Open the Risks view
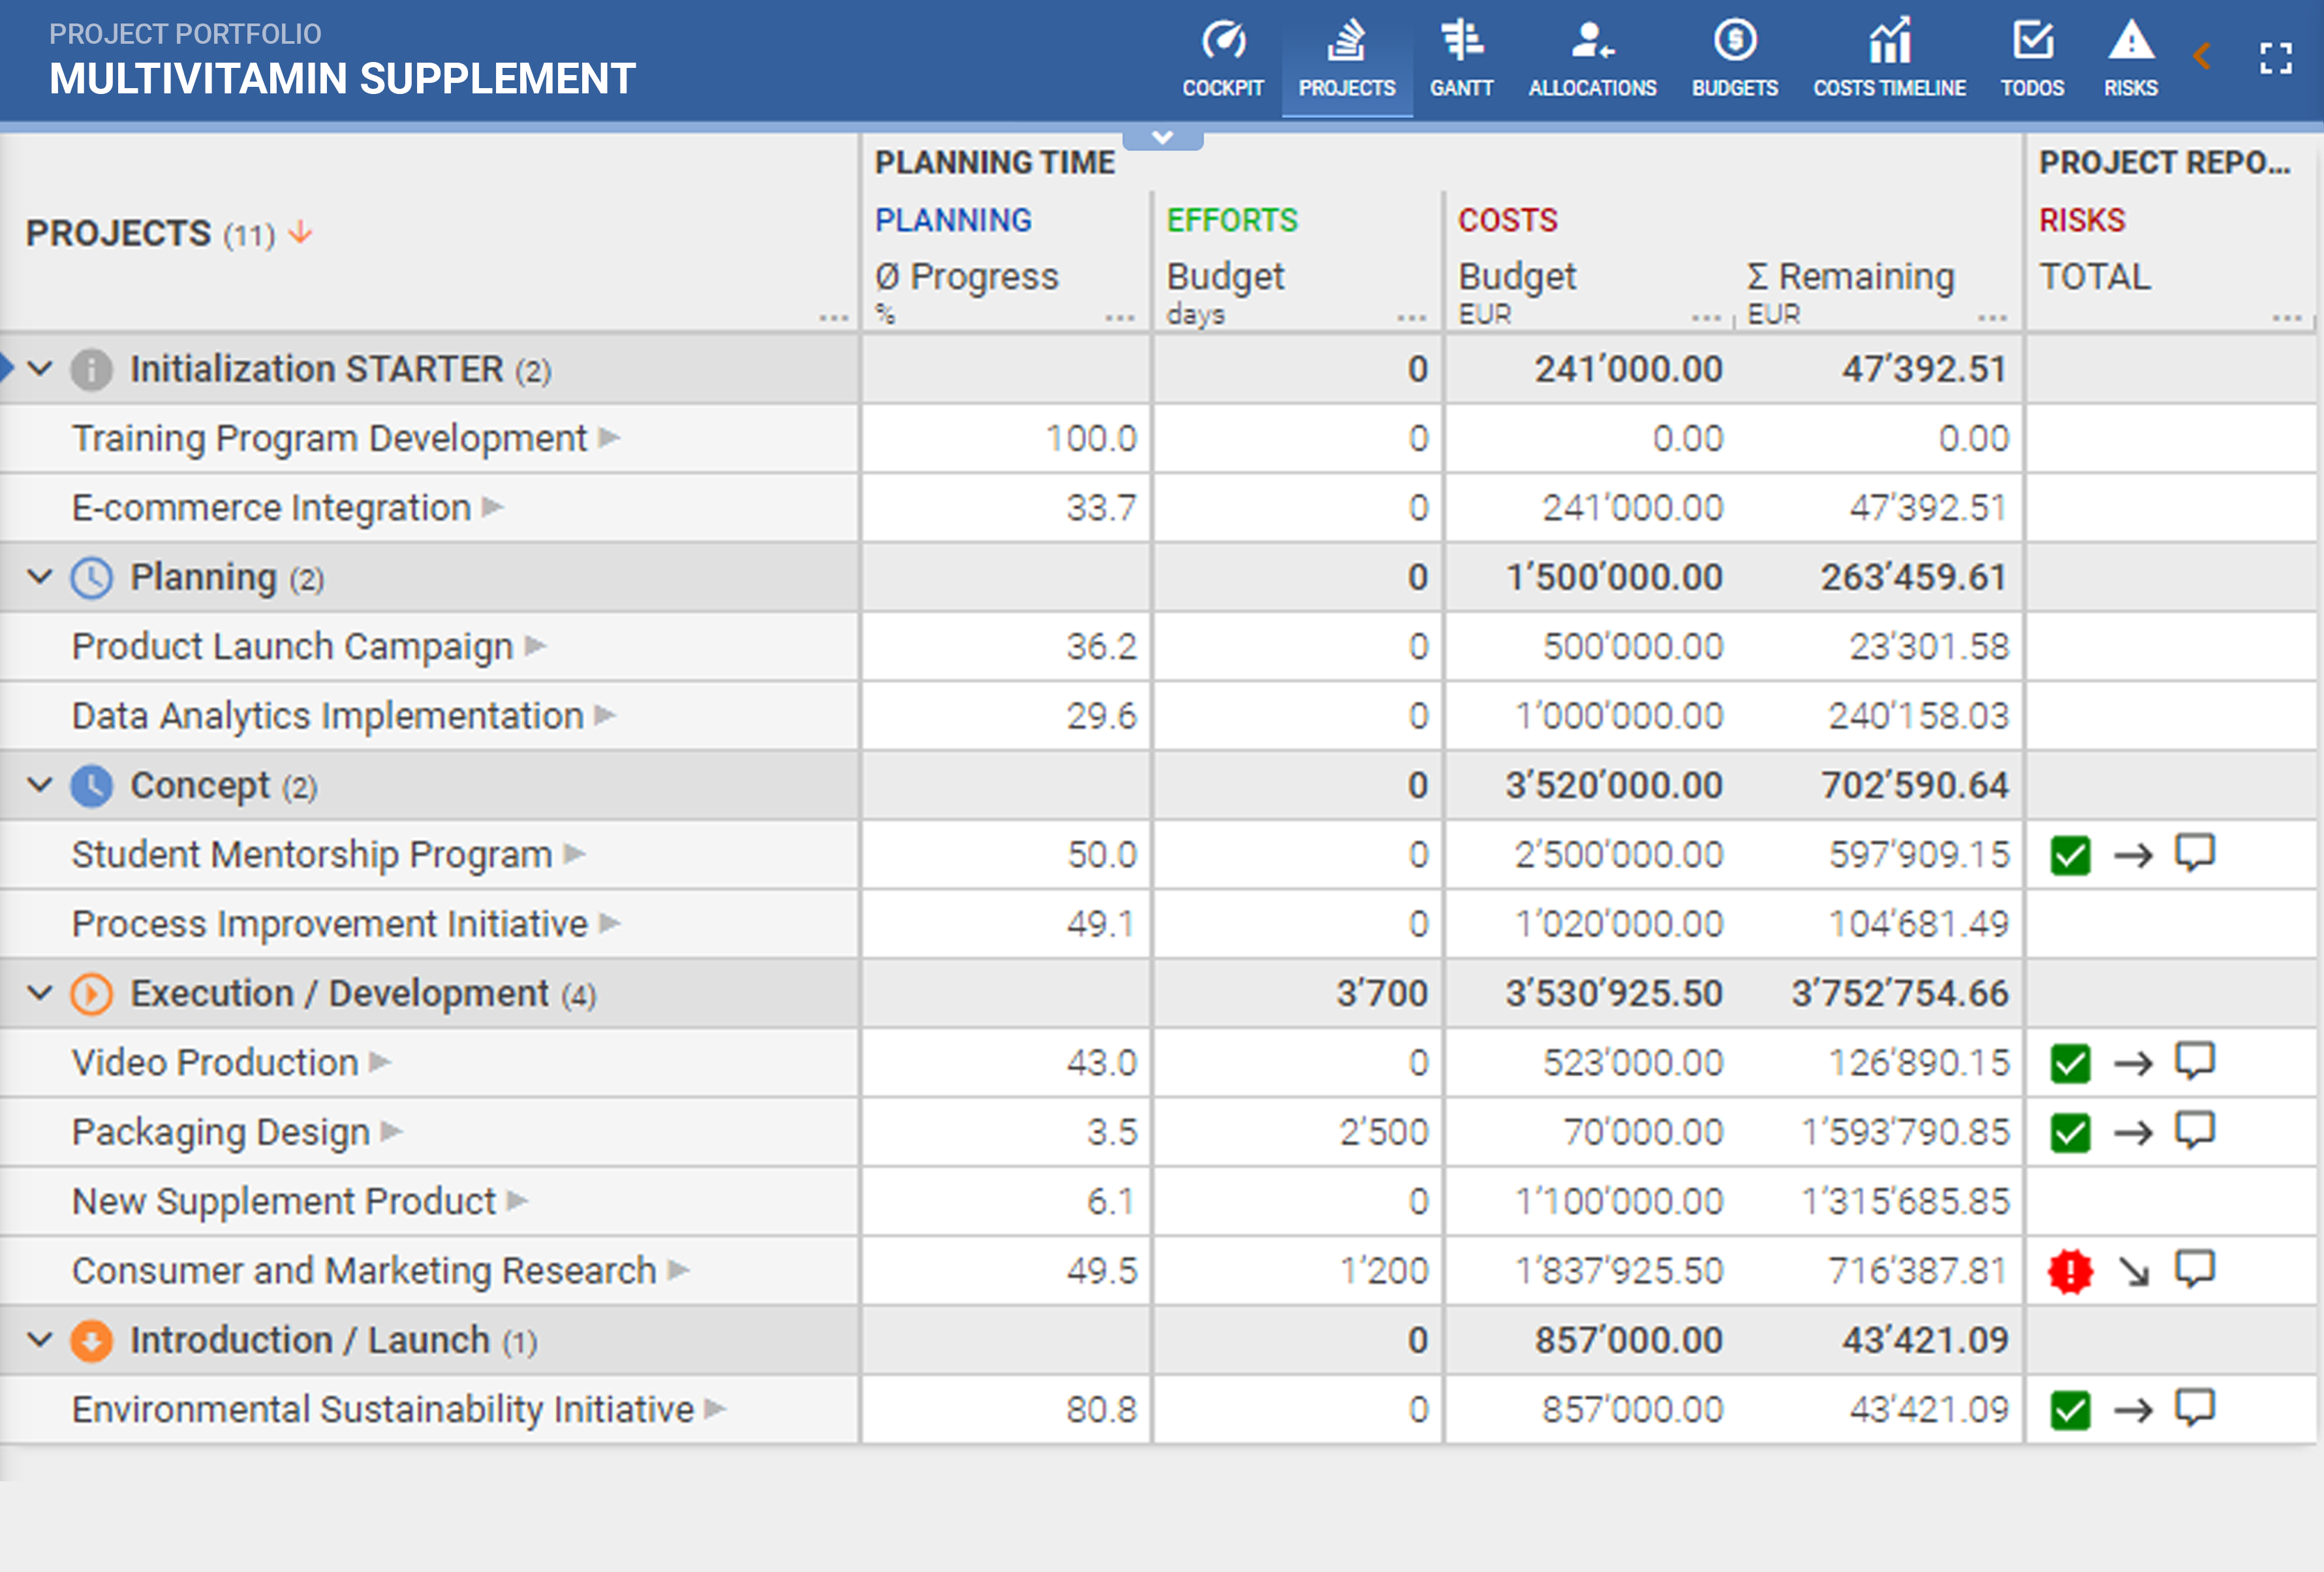 2130,59
